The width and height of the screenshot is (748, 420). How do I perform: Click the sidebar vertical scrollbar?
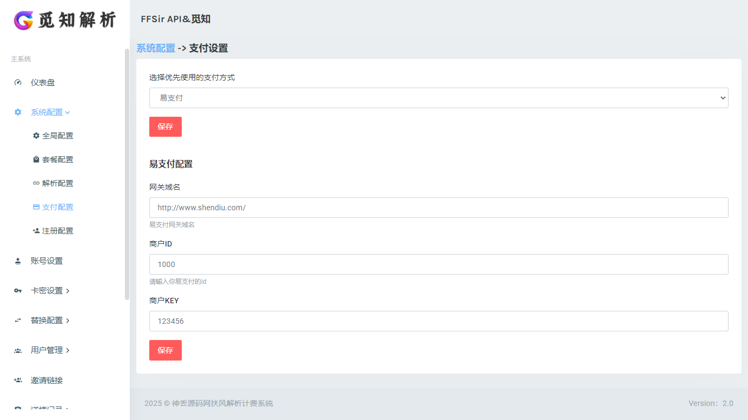(x=127, y=173)
